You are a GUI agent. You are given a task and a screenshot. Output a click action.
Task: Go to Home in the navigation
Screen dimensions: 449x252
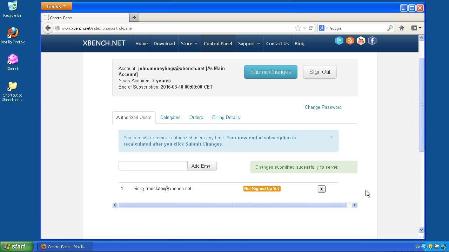click(141, 43)
